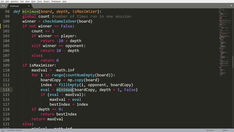Click the isMaximizer parameter on line 98

tap(84, 11)
